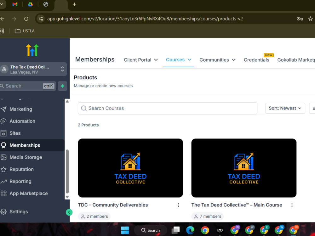The height and width of the screenshot is (236, 315).
Task: Open Upwork app on the taskbar
Action: tap(220, 230)
